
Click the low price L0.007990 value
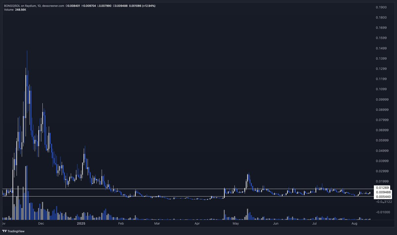(104, 6)
